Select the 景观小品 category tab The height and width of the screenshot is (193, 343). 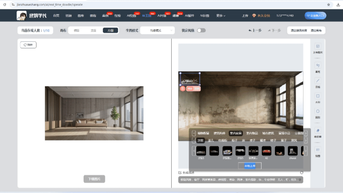(x=284, y=133)
